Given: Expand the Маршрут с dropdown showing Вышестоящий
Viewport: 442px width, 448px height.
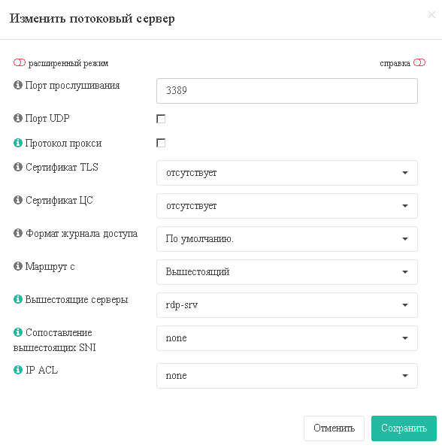Looking at the screenshot, I should (287, 272).
